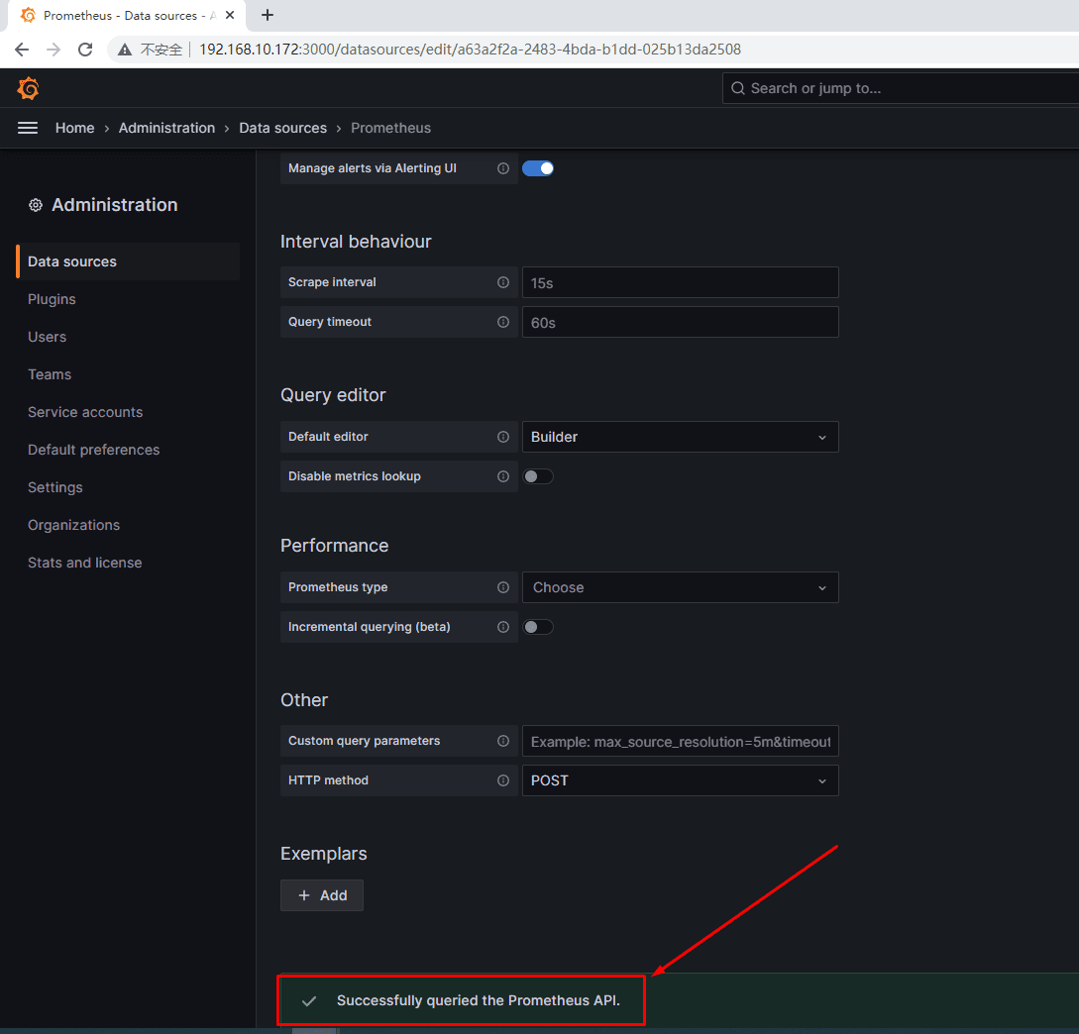The image size is (1079, 1034).
Task: Click the Custom query parameters input field
Action: point(680,742)
